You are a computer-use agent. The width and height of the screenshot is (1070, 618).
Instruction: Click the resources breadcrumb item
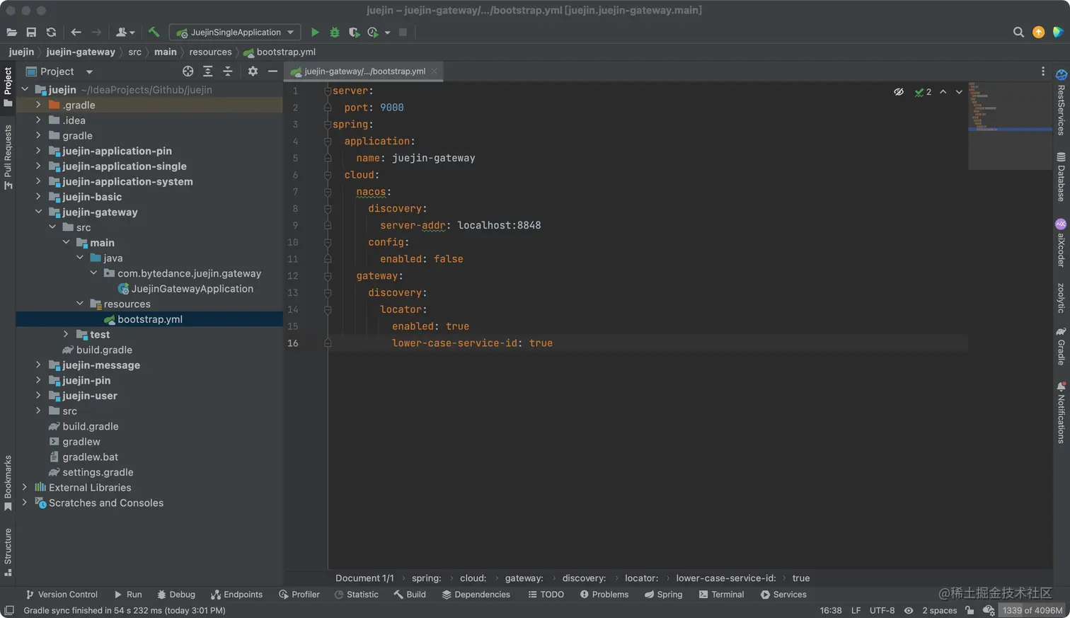pyautogui.click(x=210, y=52)
